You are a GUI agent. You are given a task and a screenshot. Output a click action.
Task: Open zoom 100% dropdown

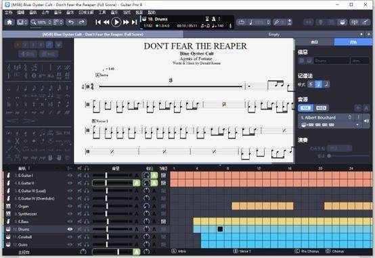point(41,22)
